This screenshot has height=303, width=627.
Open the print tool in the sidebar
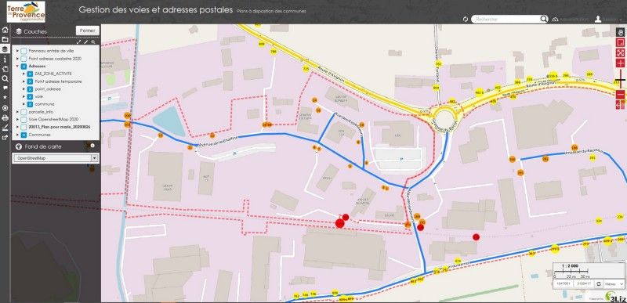(x=5, y=117)
